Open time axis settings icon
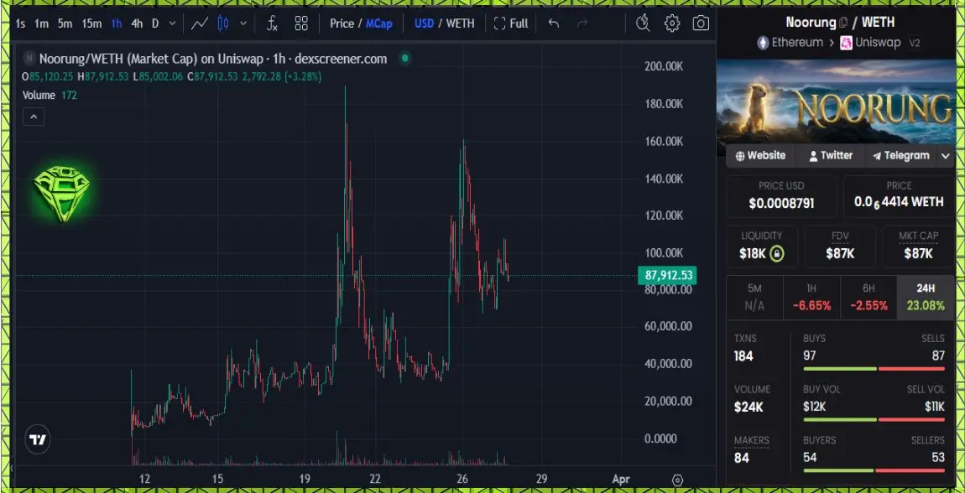Image resolution: width=965 pixels, height=493 pixels. (x=677, y=480)
